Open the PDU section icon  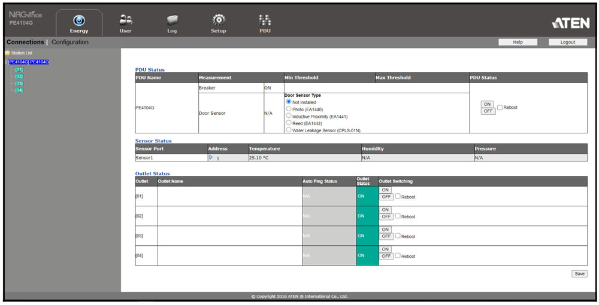tap(265, 20)
